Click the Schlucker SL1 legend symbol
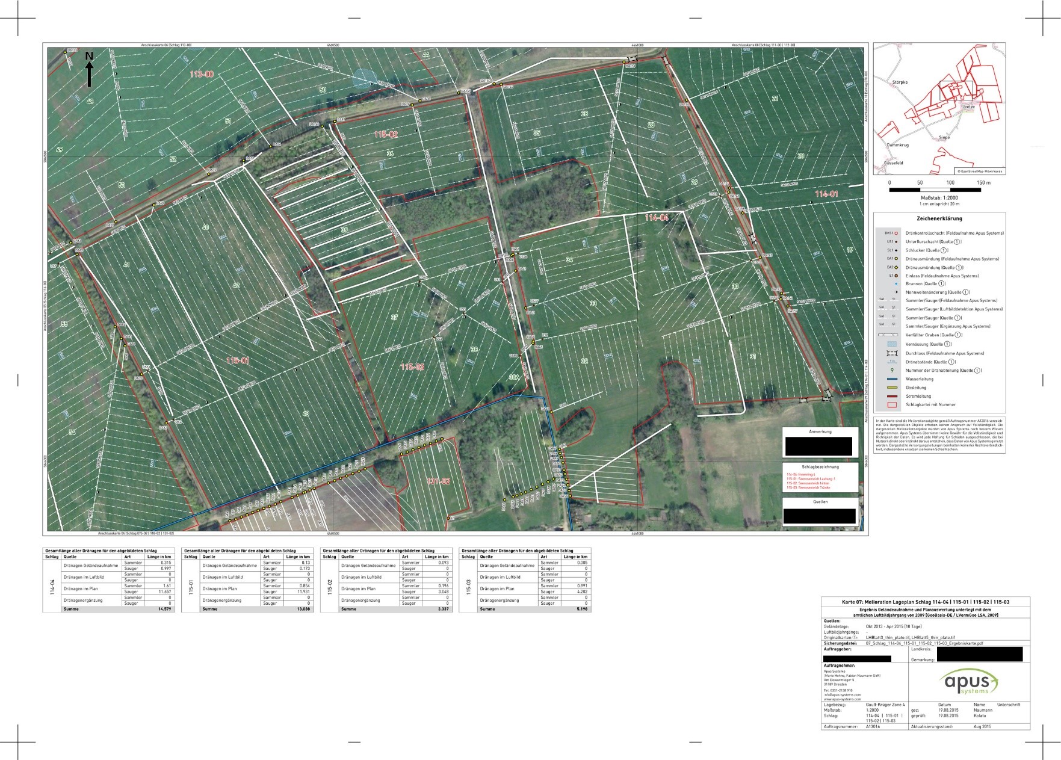 pyautogui.click(x=896, y=250)
